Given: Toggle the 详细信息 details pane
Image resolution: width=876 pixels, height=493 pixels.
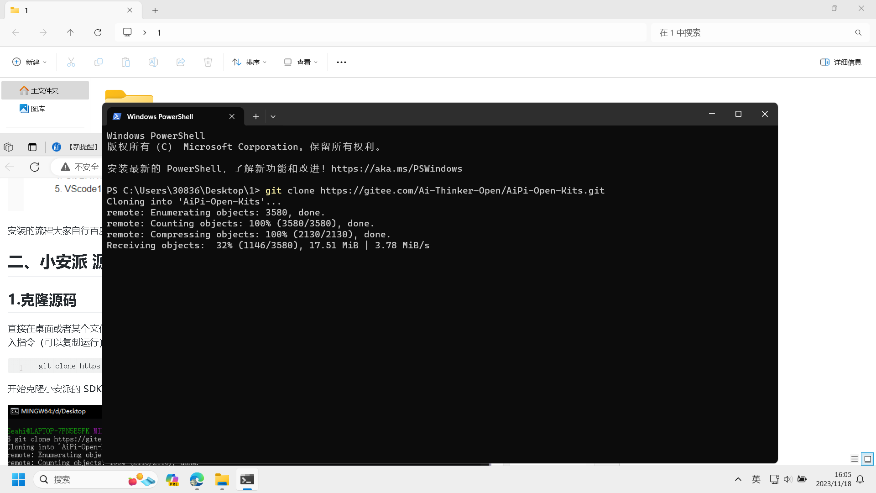Looking at the screenshot, I should (x=841, y=62).
